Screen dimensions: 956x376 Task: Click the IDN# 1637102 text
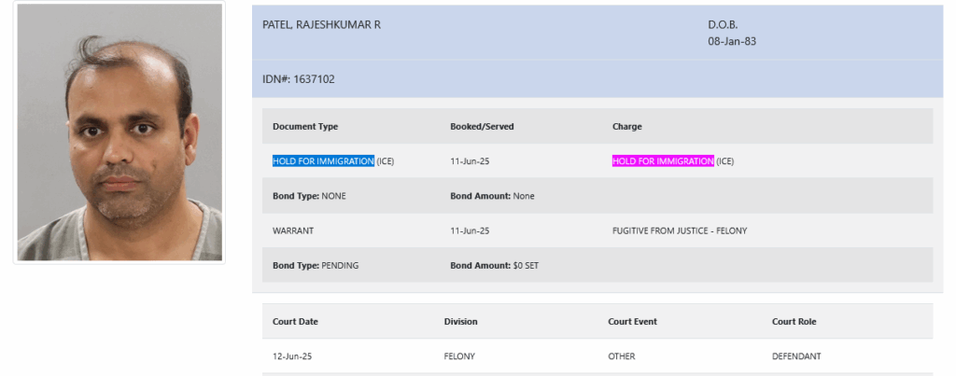pyautogui.click(x=298, y=79)
